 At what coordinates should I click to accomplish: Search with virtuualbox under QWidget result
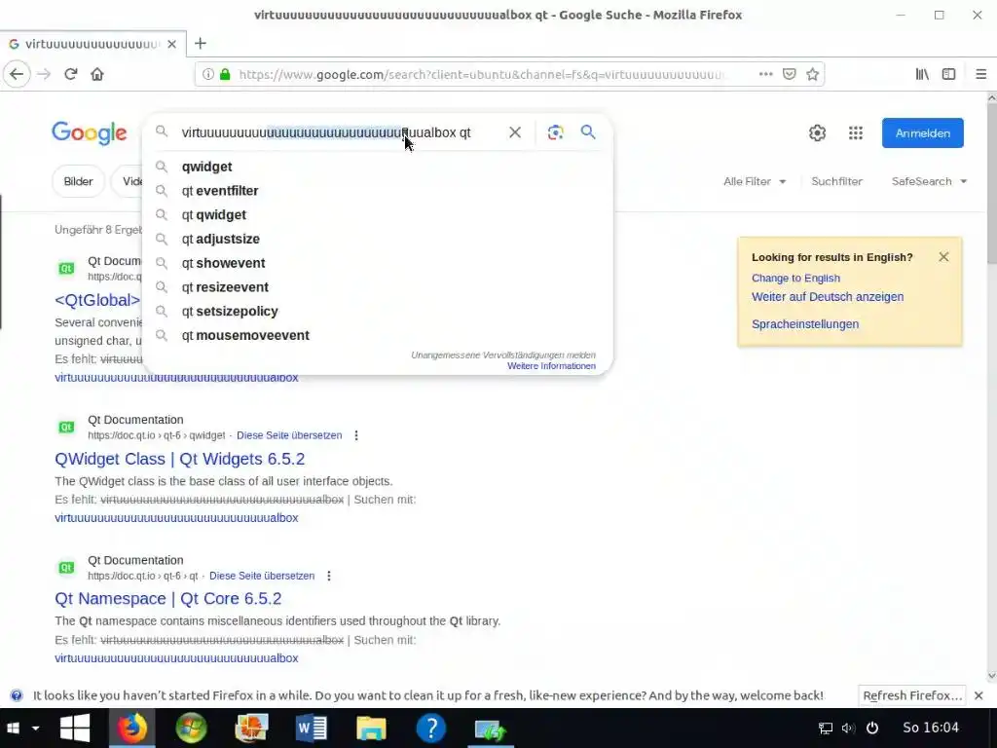coord(176,518)
